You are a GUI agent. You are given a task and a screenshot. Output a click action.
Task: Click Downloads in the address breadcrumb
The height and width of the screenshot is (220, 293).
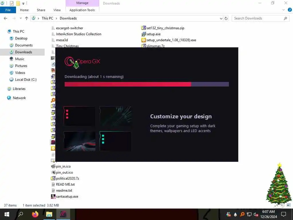(x=68, y=18)
